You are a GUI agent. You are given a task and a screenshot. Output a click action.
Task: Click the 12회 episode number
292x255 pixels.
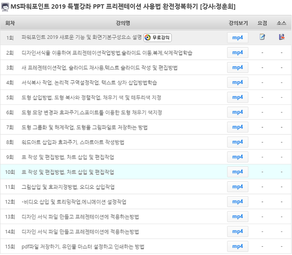10,202
